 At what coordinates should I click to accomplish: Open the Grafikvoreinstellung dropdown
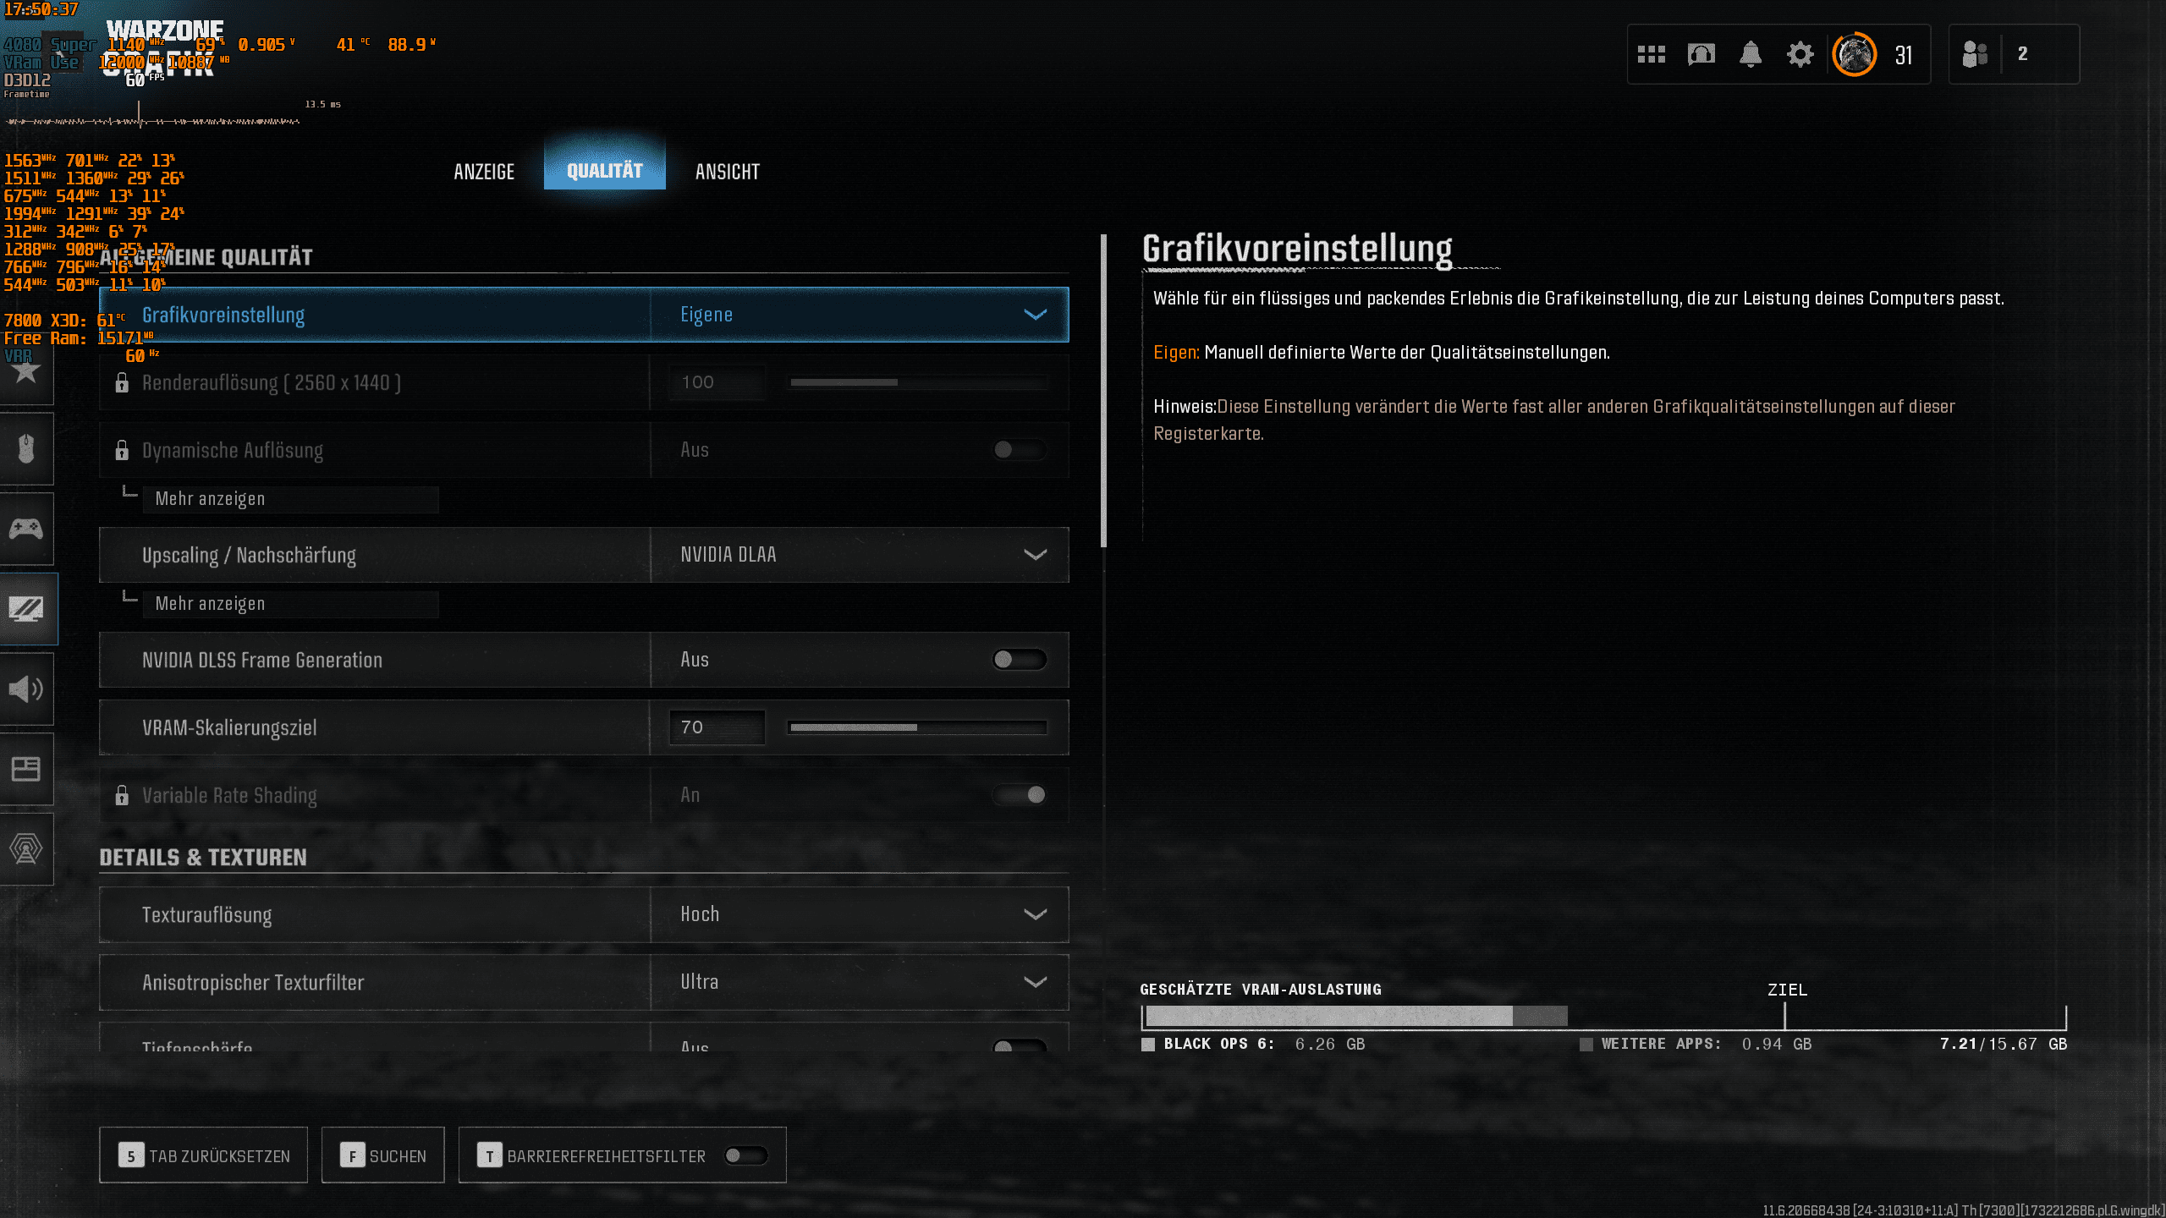coord(859,315)
